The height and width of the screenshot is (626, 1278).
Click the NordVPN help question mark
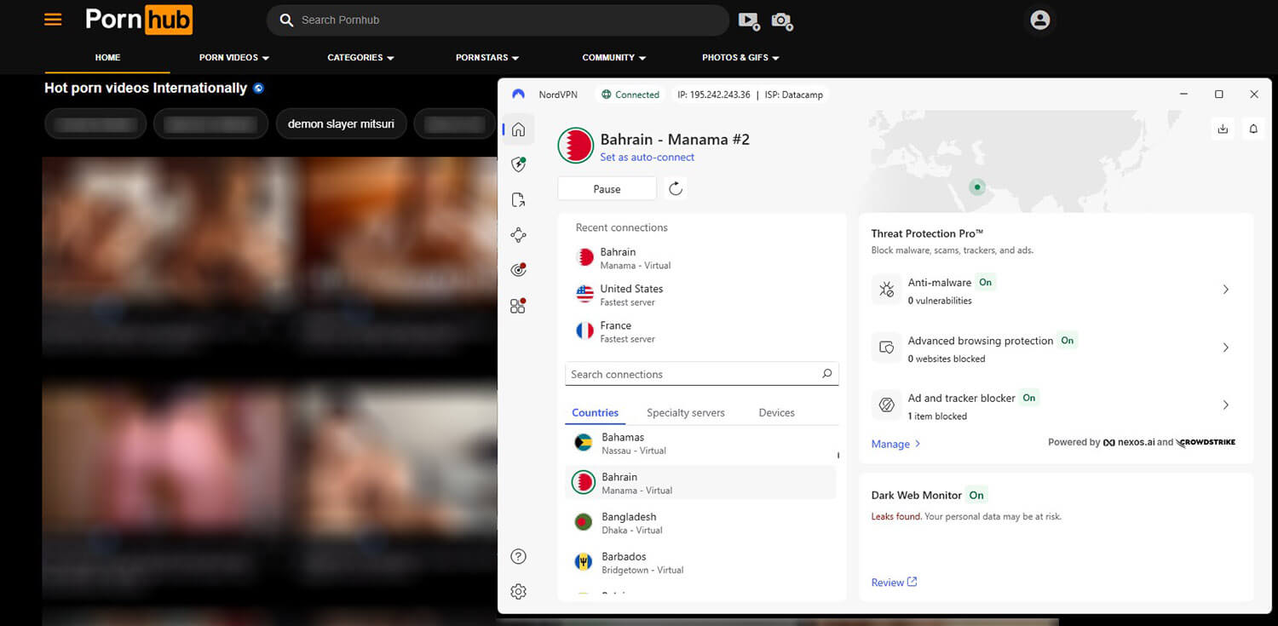[518, 555]
